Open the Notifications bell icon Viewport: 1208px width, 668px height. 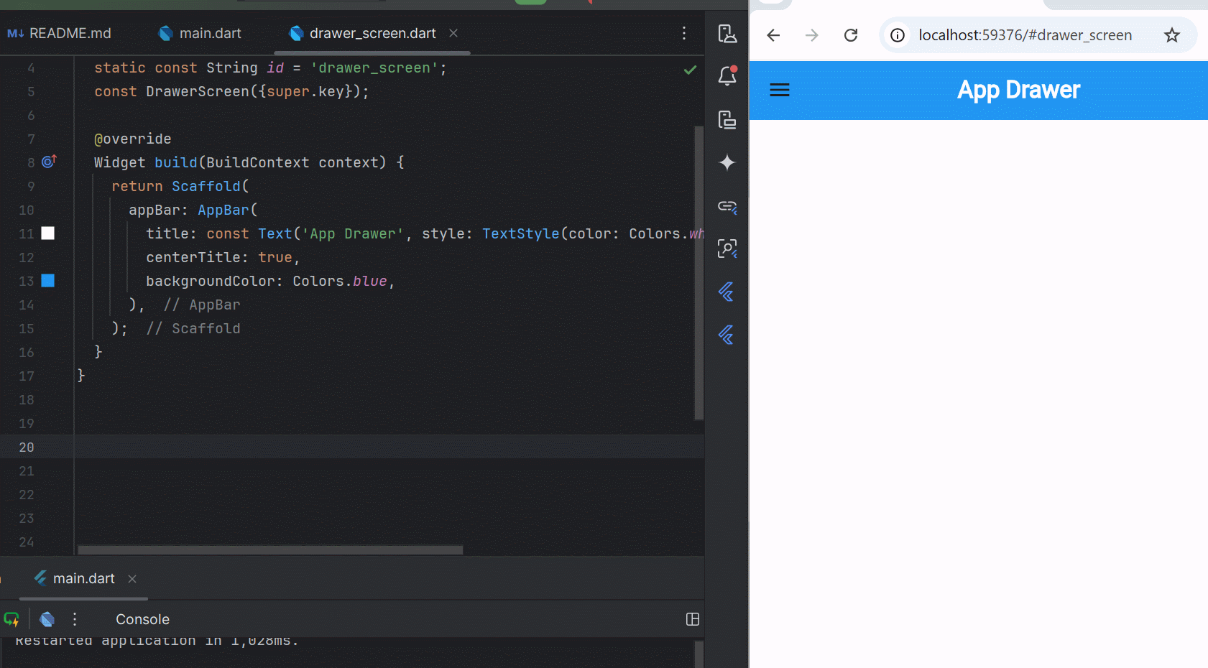click(x=727, y=75)
